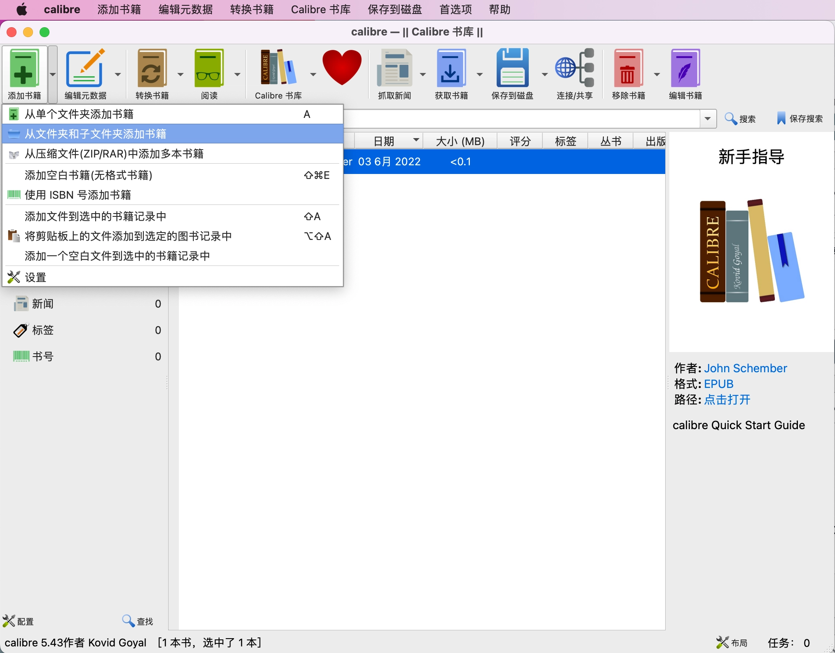Click the Convert Books (转换书籍) icon
Image resolution: width=835 pixels, height=653 pixels.
point(152,68)
